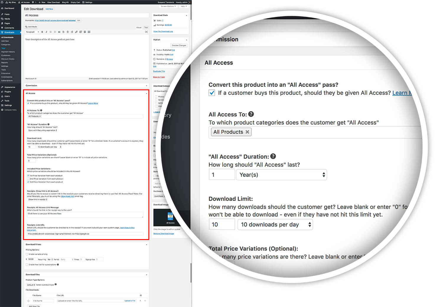Toggle the 2nd Price Variation from each product checkbox
This screenshot has width=443, height=307.
(28, 179)
